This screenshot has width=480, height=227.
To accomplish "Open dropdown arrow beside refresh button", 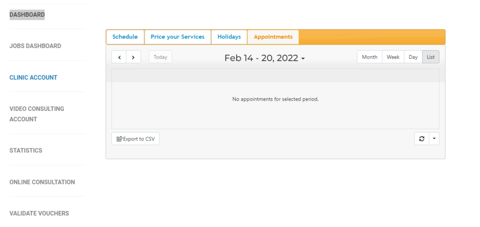I will pyautogui.click(x=434, y=139).
